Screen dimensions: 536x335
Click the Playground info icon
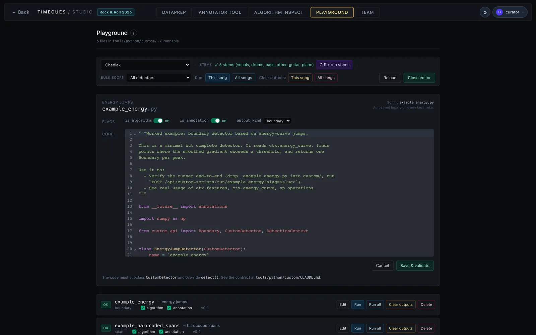[x=134, y=33]
